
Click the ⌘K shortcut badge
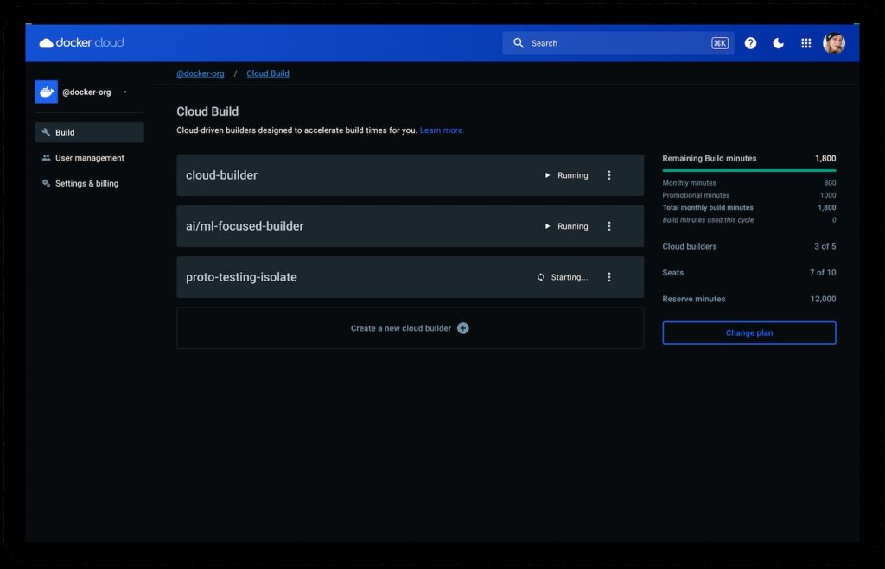(720, 43)
